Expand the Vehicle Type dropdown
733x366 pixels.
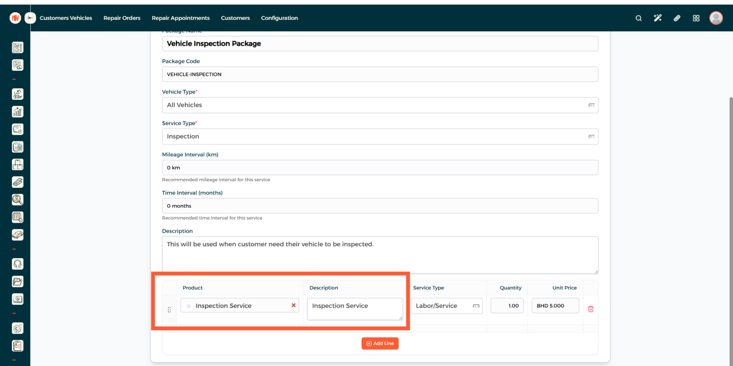point(591,105)
